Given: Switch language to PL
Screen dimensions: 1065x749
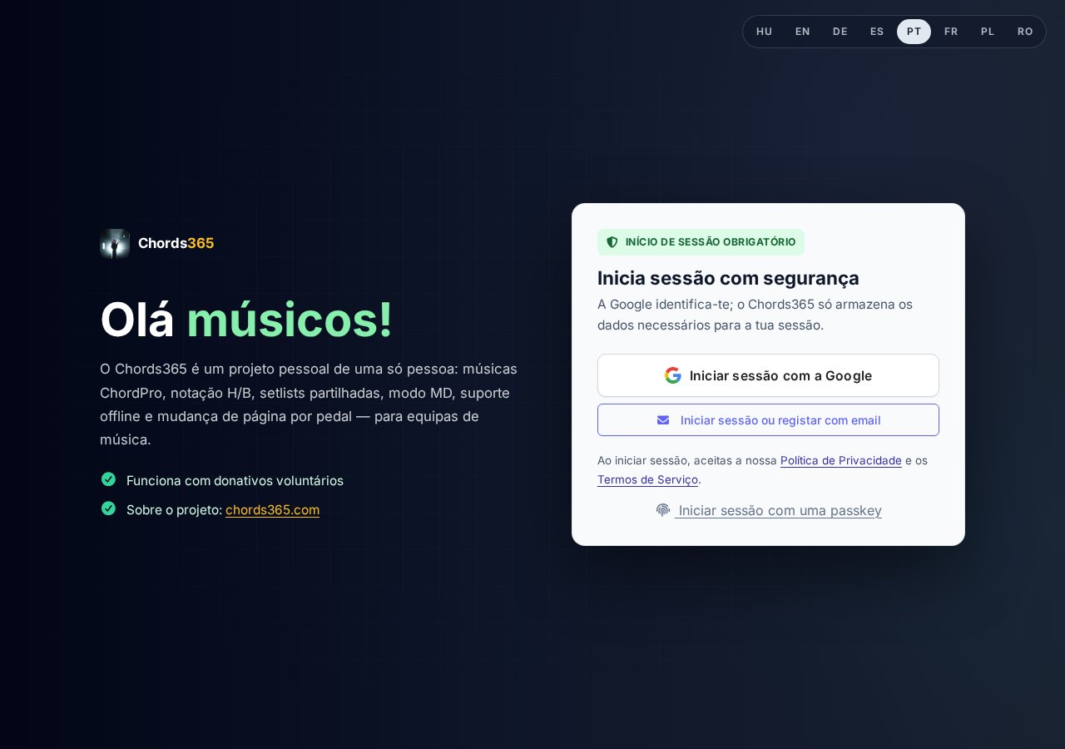Looking at the screenshot, I should point(988,32).
